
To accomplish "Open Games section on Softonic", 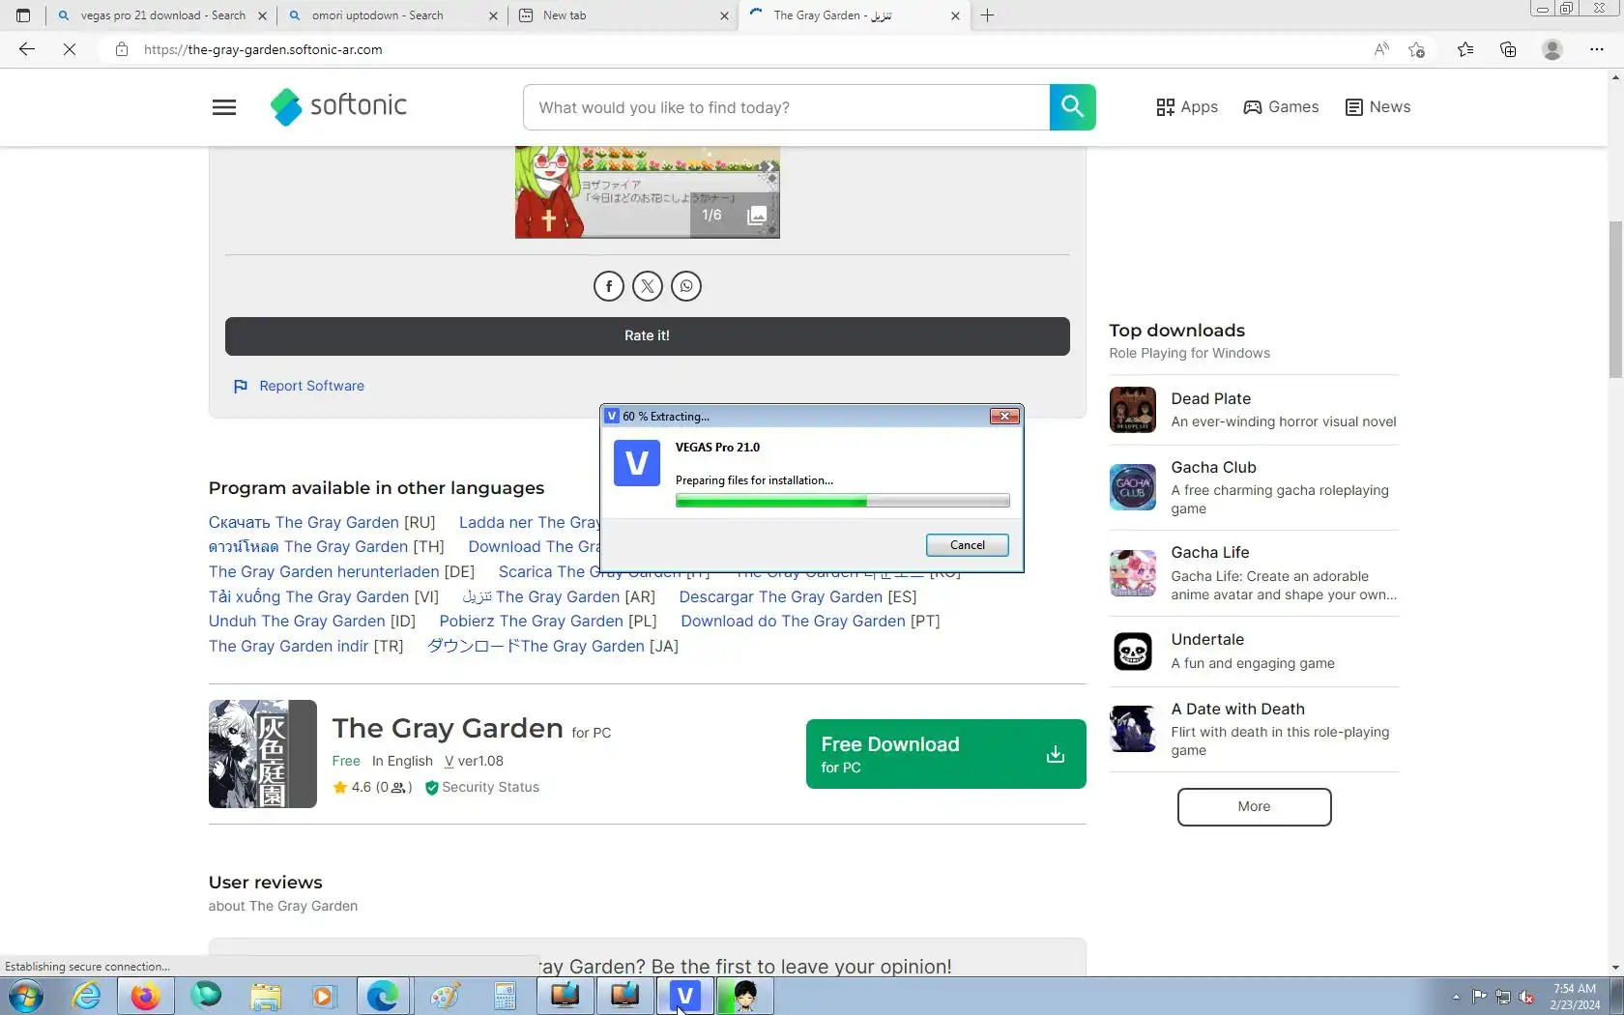I will coord(1281,107).
